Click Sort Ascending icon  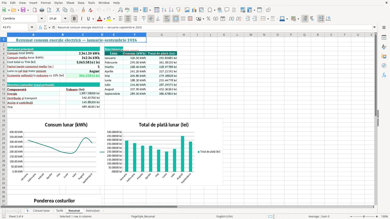pos(164,10)
